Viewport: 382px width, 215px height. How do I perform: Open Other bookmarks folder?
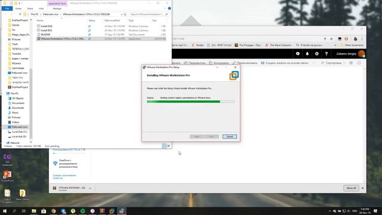(x=352, y=45)
